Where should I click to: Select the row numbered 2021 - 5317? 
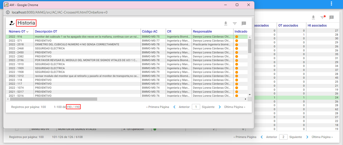[x=127, y=92]
